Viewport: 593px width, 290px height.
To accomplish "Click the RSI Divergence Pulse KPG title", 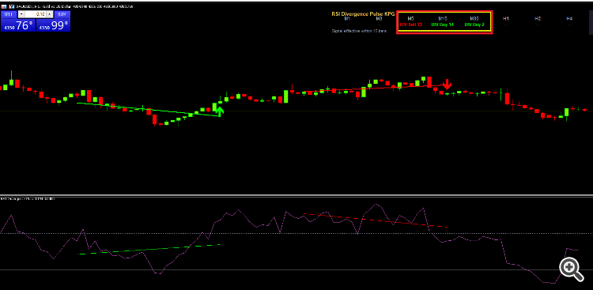I will coord(363,13).
